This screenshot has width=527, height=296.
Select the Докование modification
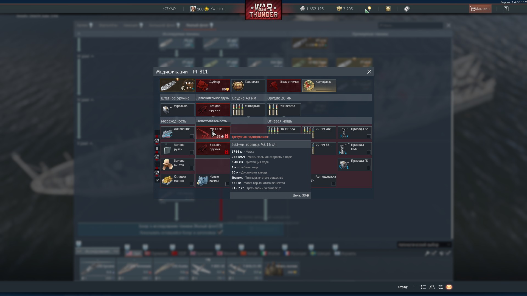pyautogui.click(x=177, y=132)
